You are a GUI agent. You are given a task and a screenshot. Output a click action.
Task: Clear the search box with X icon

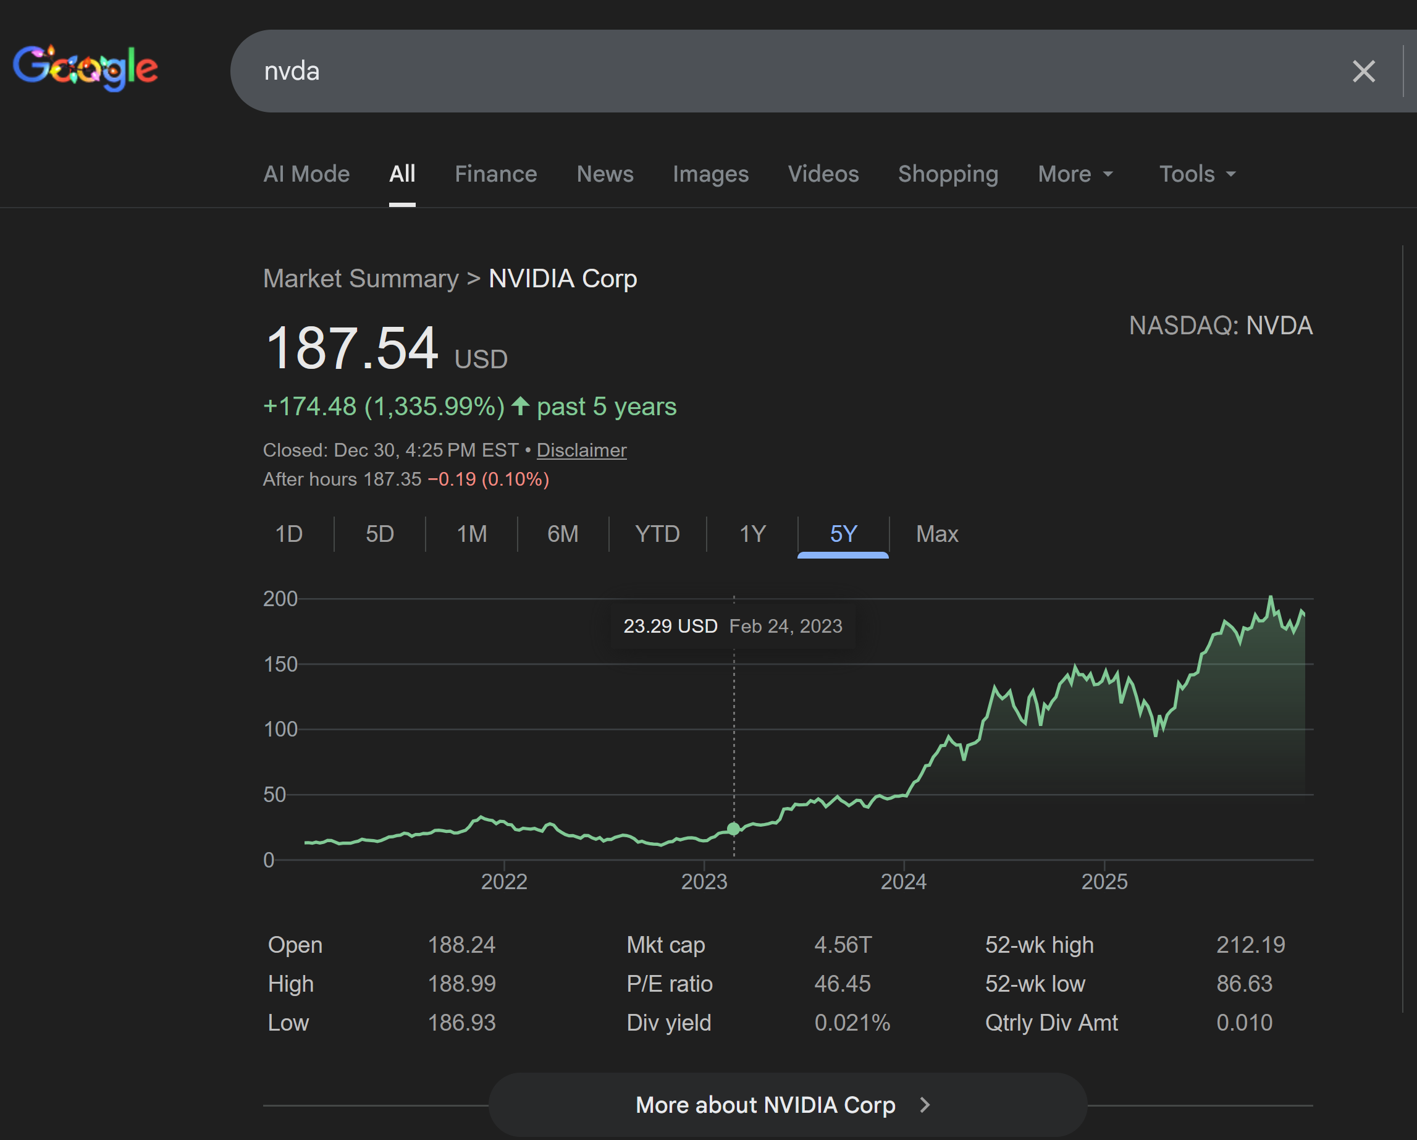1363,71
